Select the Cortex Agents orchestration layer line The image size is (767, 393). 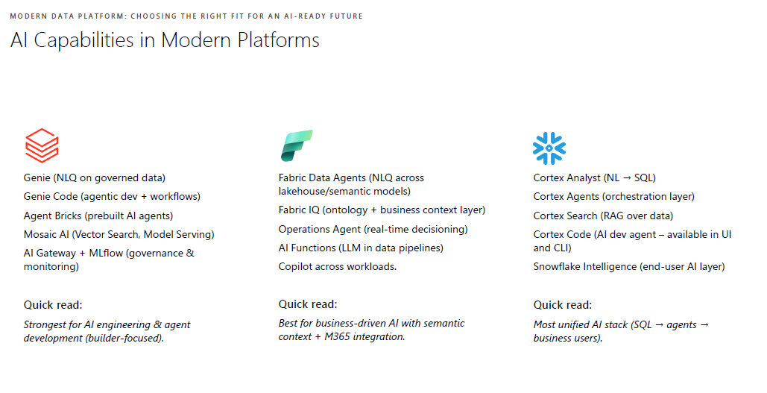click(613, 196)
